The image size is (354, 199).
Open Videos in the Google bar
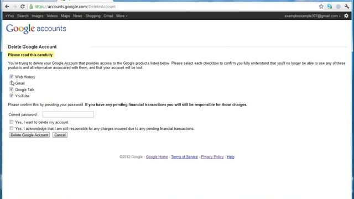click(52, 16)
